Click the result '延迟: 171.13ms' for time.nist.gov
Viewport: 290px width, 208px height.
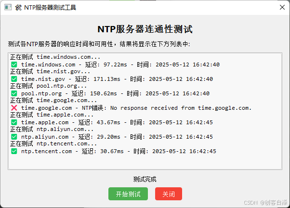point(97,79)
